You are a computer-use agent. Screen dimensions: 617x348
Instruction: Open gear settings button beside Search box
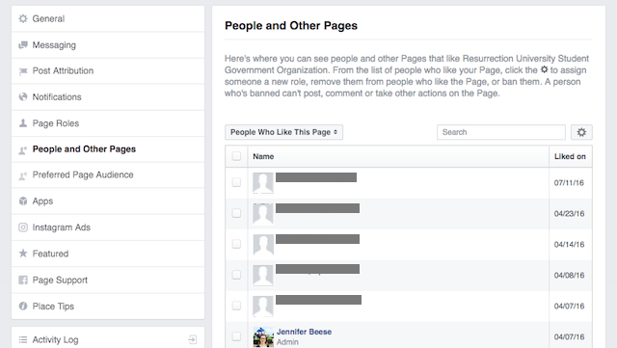581,132
